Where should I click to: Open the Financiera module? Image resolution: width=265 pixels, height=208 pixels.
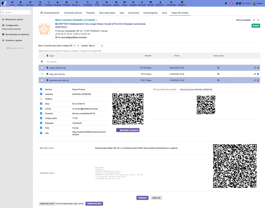67,2
